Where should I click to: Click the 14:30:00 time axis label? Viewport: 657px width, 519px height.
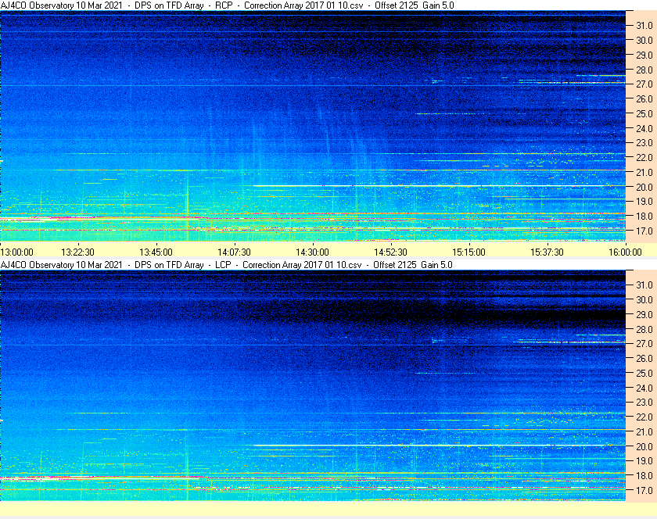coord(312,252)
